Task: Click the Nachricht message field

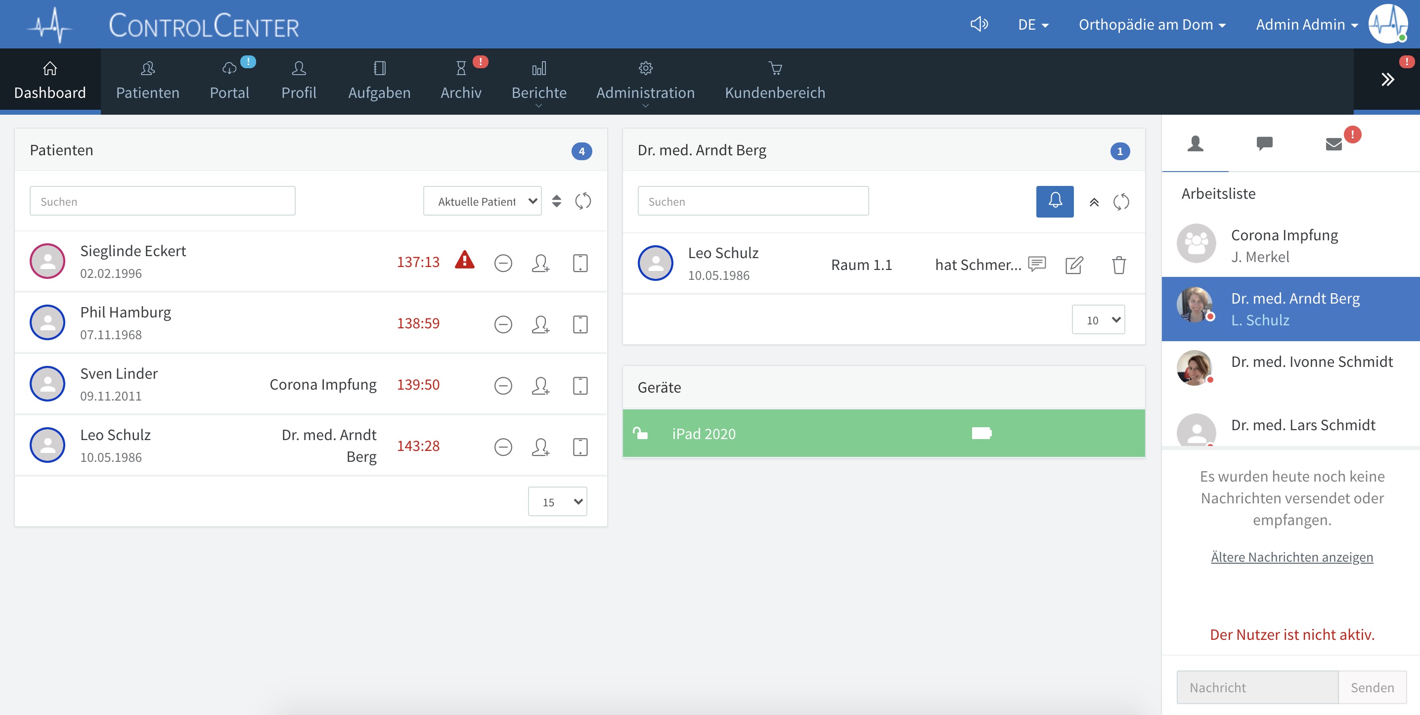Action: tap(1257, 687)
